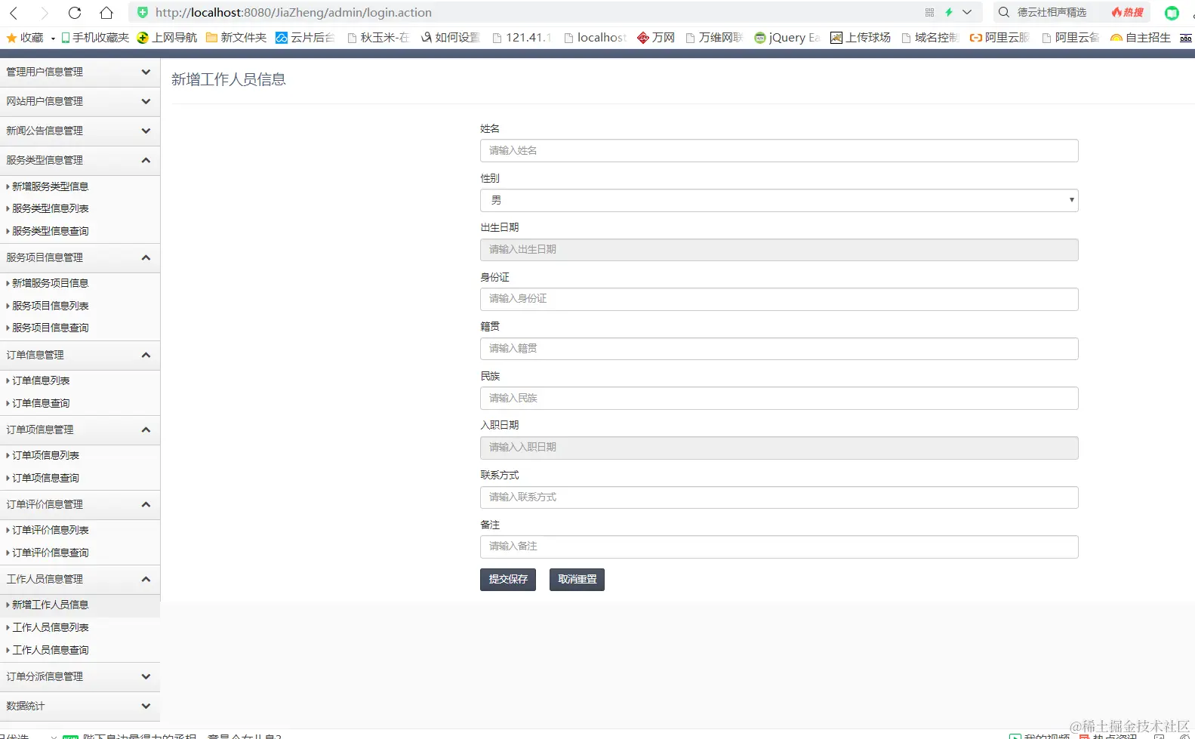Open 云片后台 bookmark
The width and height of the screenshot is (1195, 739).
305,38
